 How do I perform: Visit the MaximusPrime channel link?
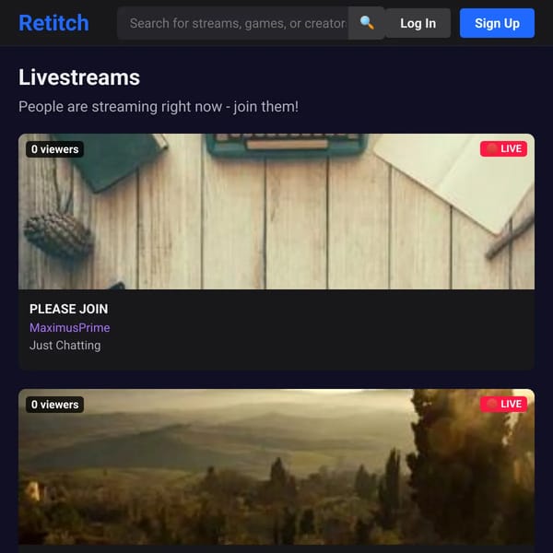69,327
